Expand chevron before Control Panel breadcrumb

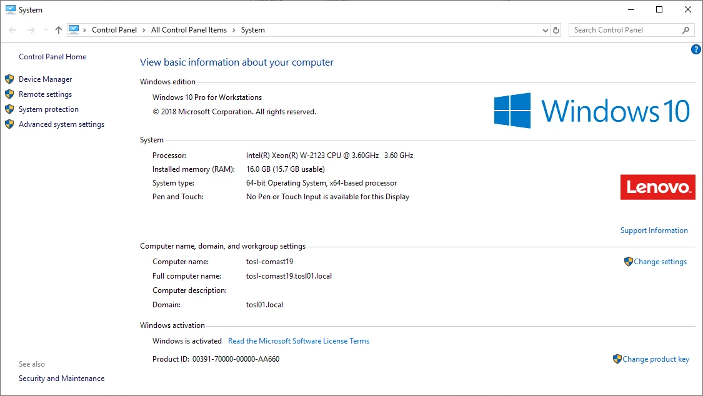[84, 30]
